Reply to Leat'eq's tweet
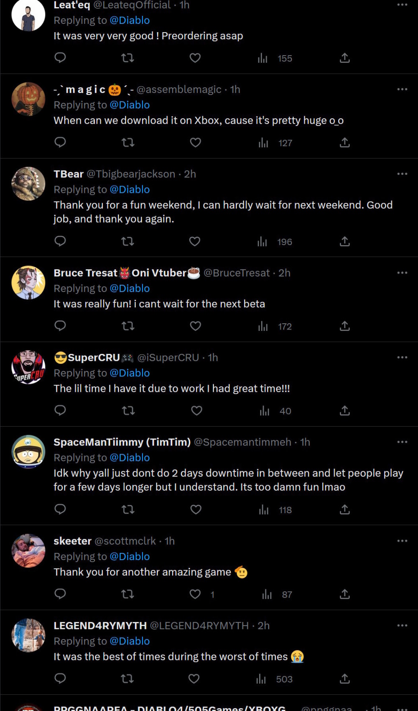Image resolution: width=418 pixels, height=711 pixels. point(60,58)
